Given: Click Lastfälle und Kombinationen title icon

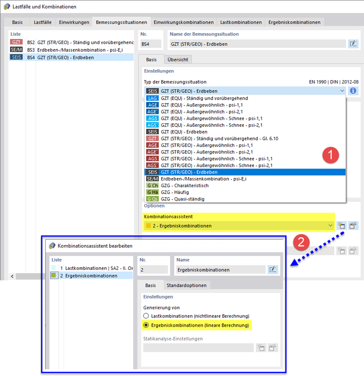Looking at the screenshot, I should pos(7,7).
